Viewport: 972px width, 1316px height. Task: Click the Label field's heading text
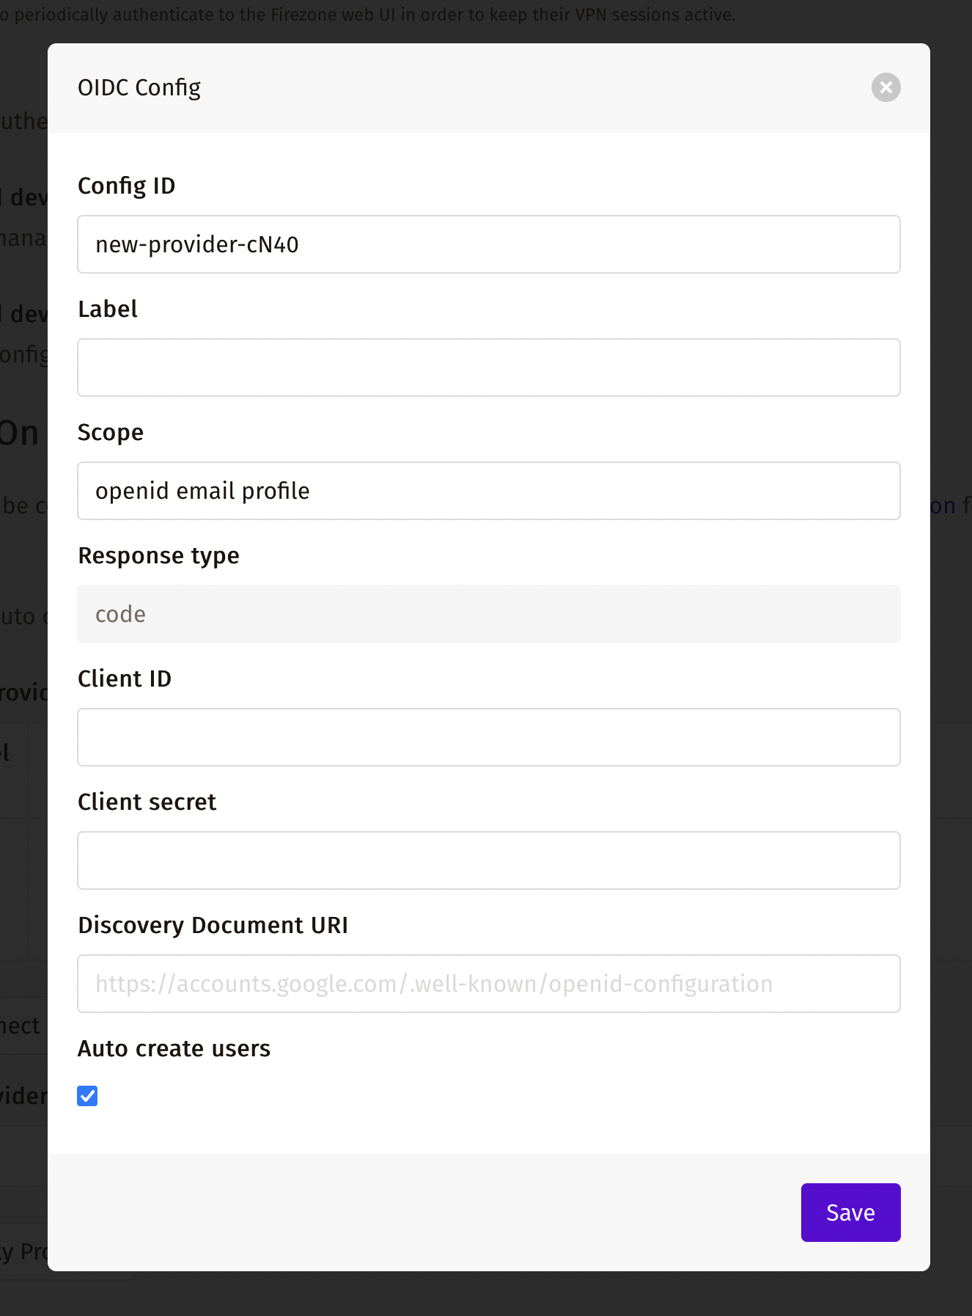pyautogui.click(x=108, y=309)
